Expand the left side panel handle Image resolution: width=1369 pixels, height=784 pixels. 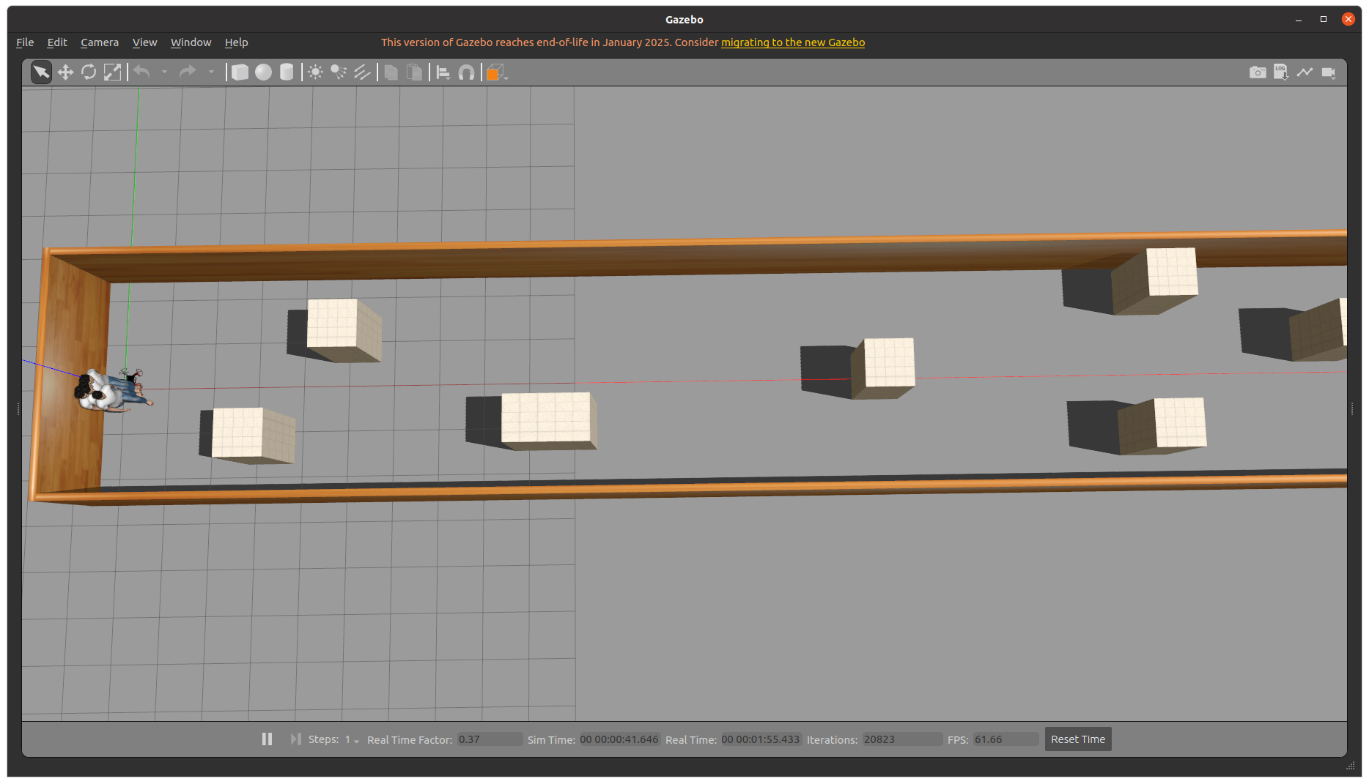click(18, 408)
